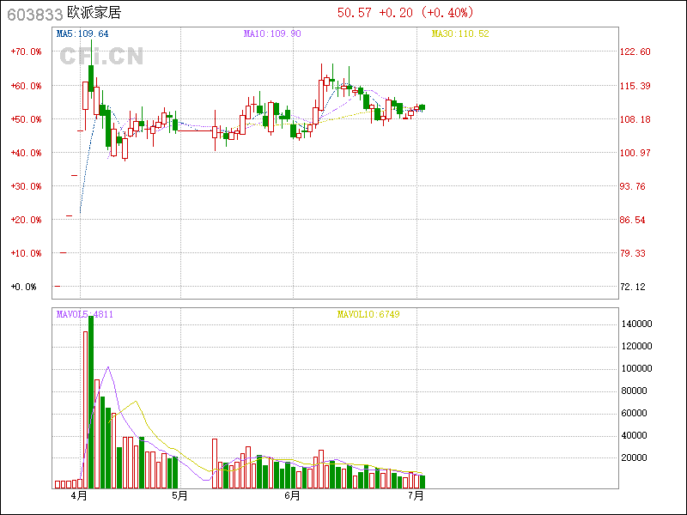Click the 140000 volume axis label
The width and height of the screenshot is (687, 515).
point(637,324)
